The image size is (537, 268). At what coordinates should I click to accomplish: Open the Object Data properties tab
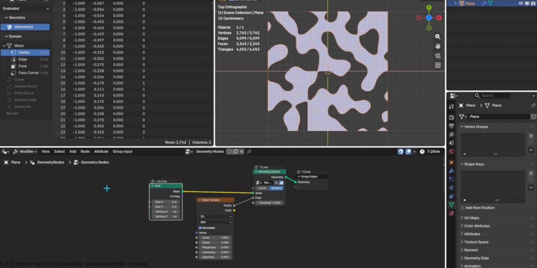coord(451,205)
